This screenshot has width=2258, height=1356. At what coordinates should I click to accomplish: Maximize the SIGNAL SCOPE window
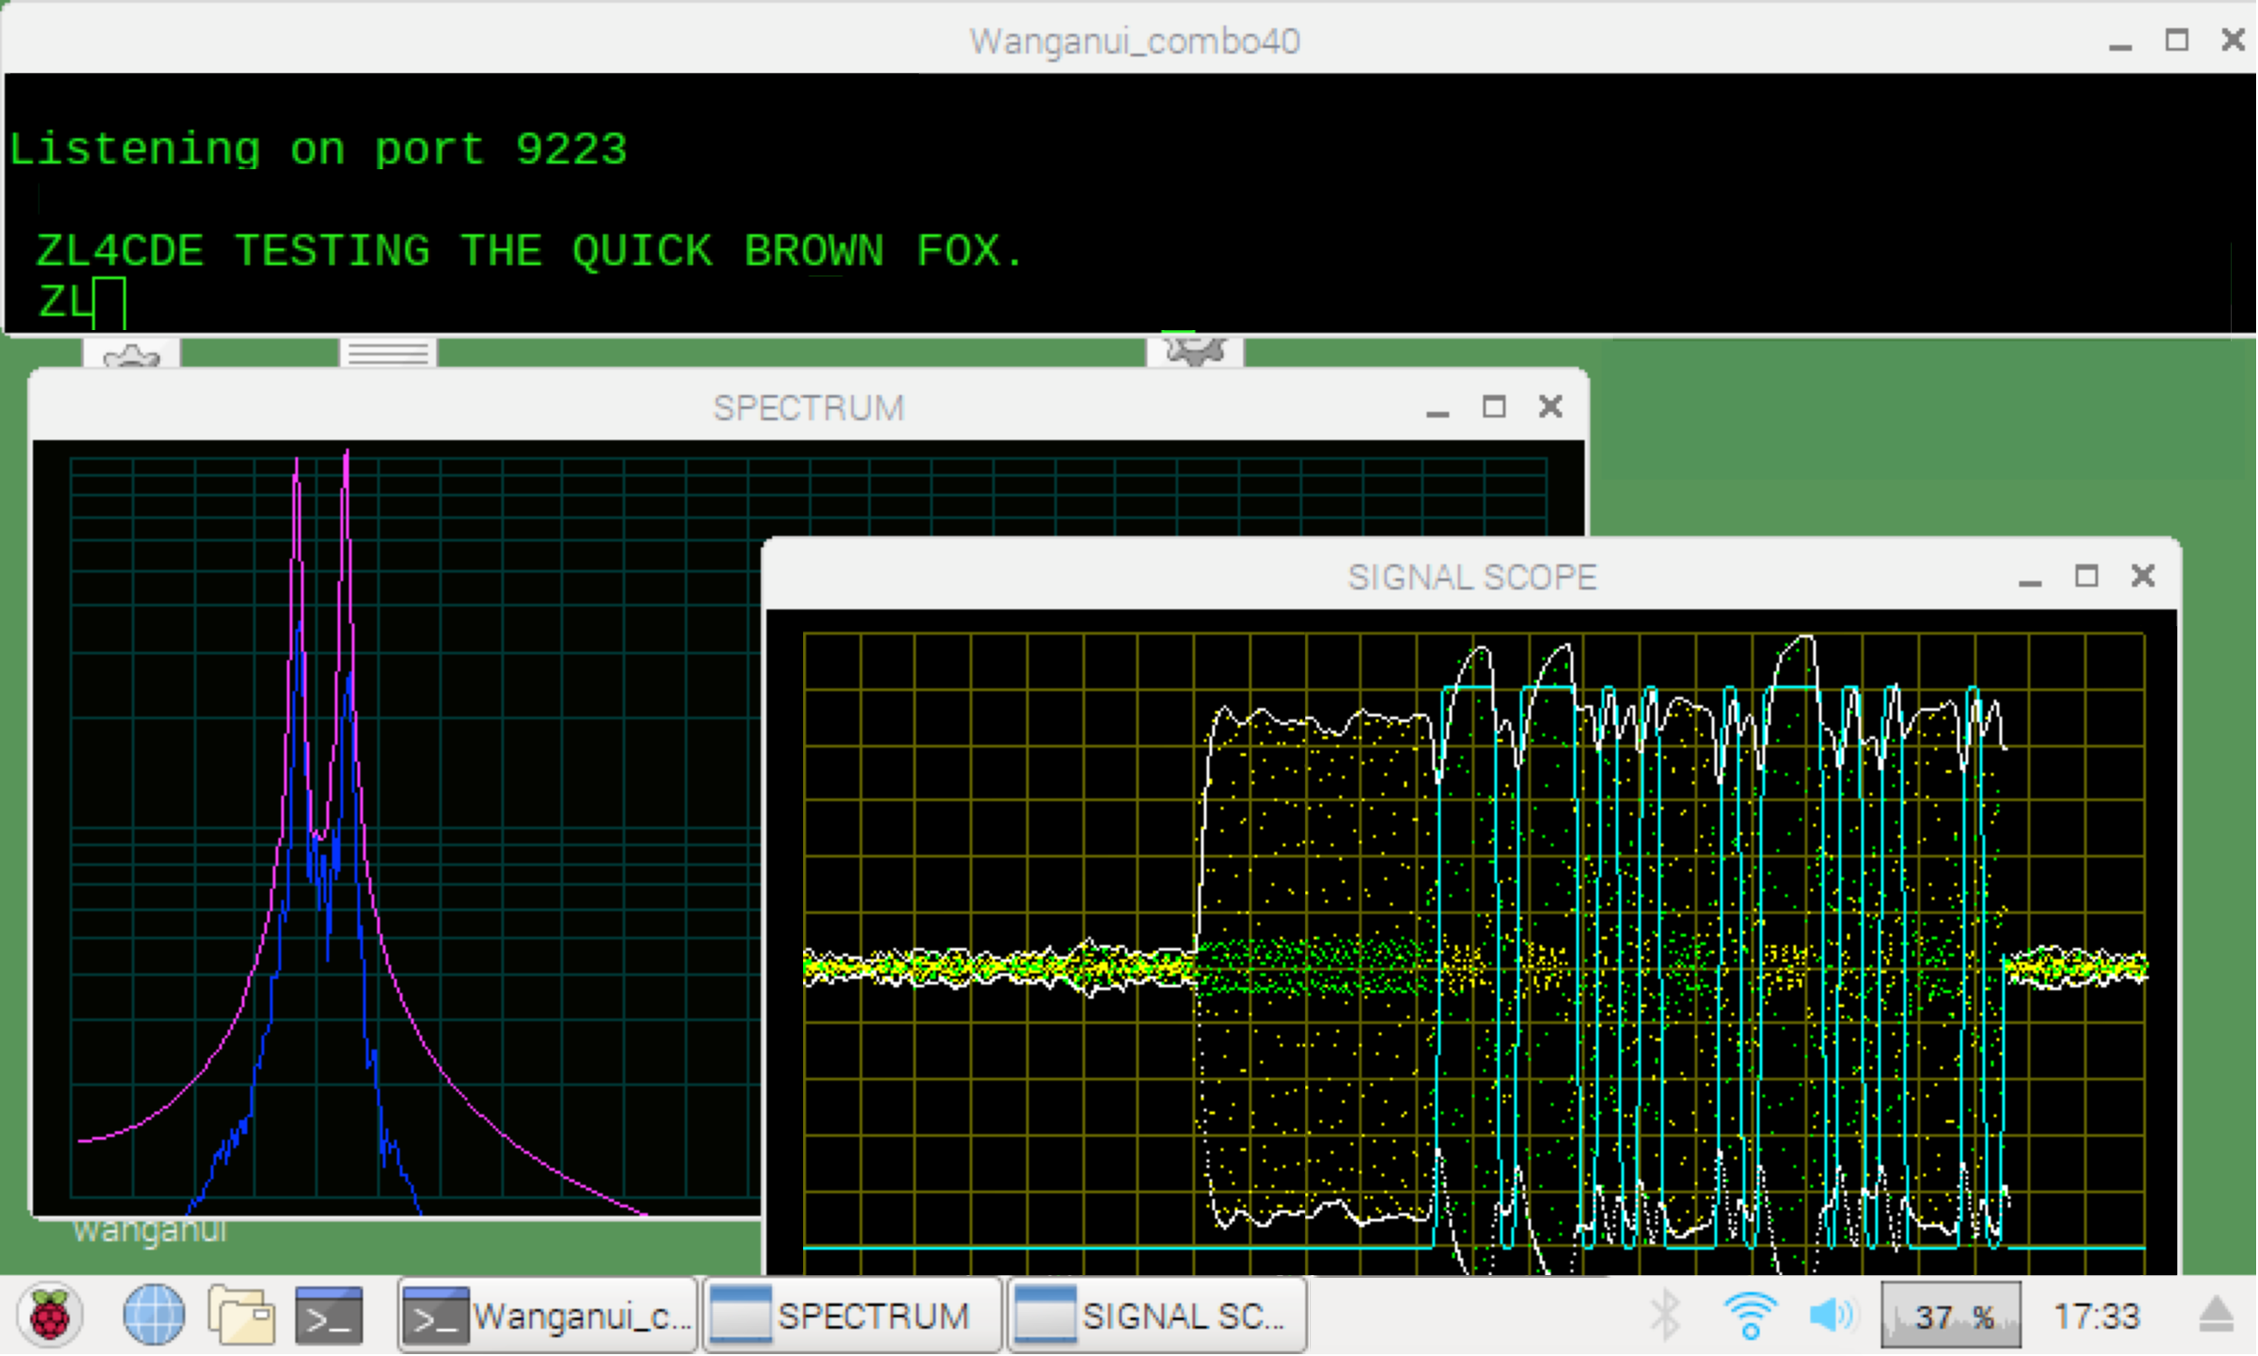click(2088, 576)
